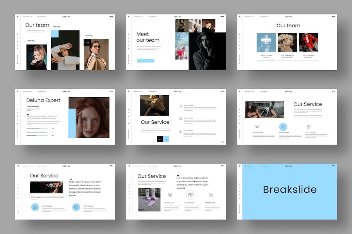This screenshot has height=234, width=352.
Task: Click the woman with glasses team photo
Action: point(96,55)
